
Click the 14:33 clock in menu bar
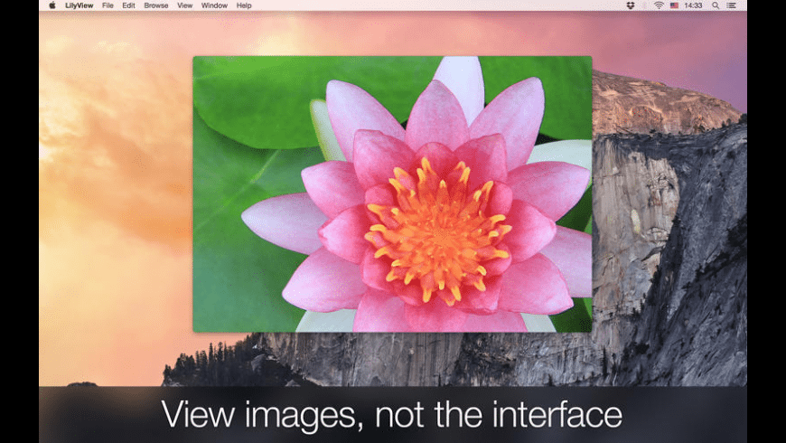[693, 5]
